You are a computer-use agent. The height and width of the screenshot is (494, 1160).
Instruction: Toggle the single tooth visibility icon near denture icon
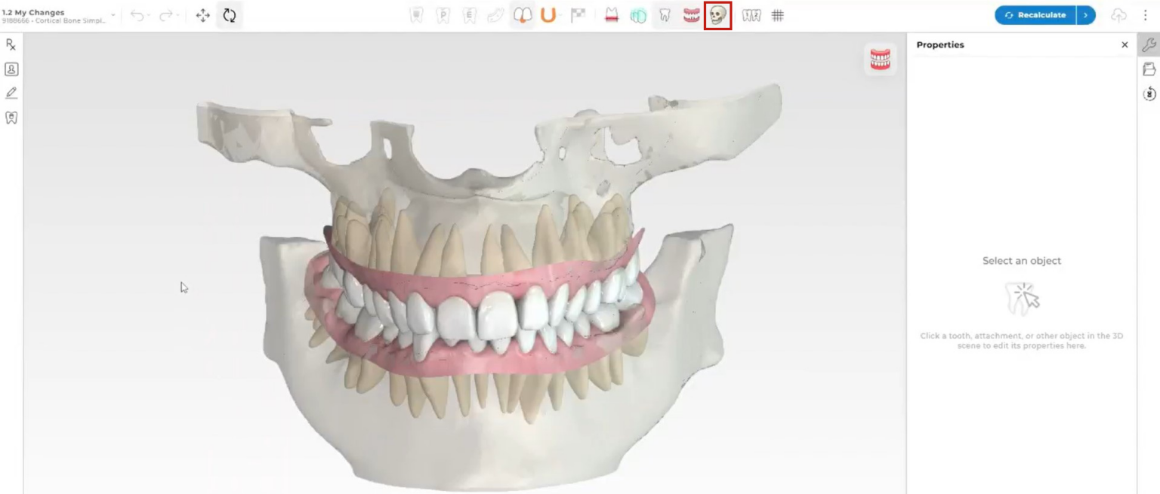tap(664, 14)
